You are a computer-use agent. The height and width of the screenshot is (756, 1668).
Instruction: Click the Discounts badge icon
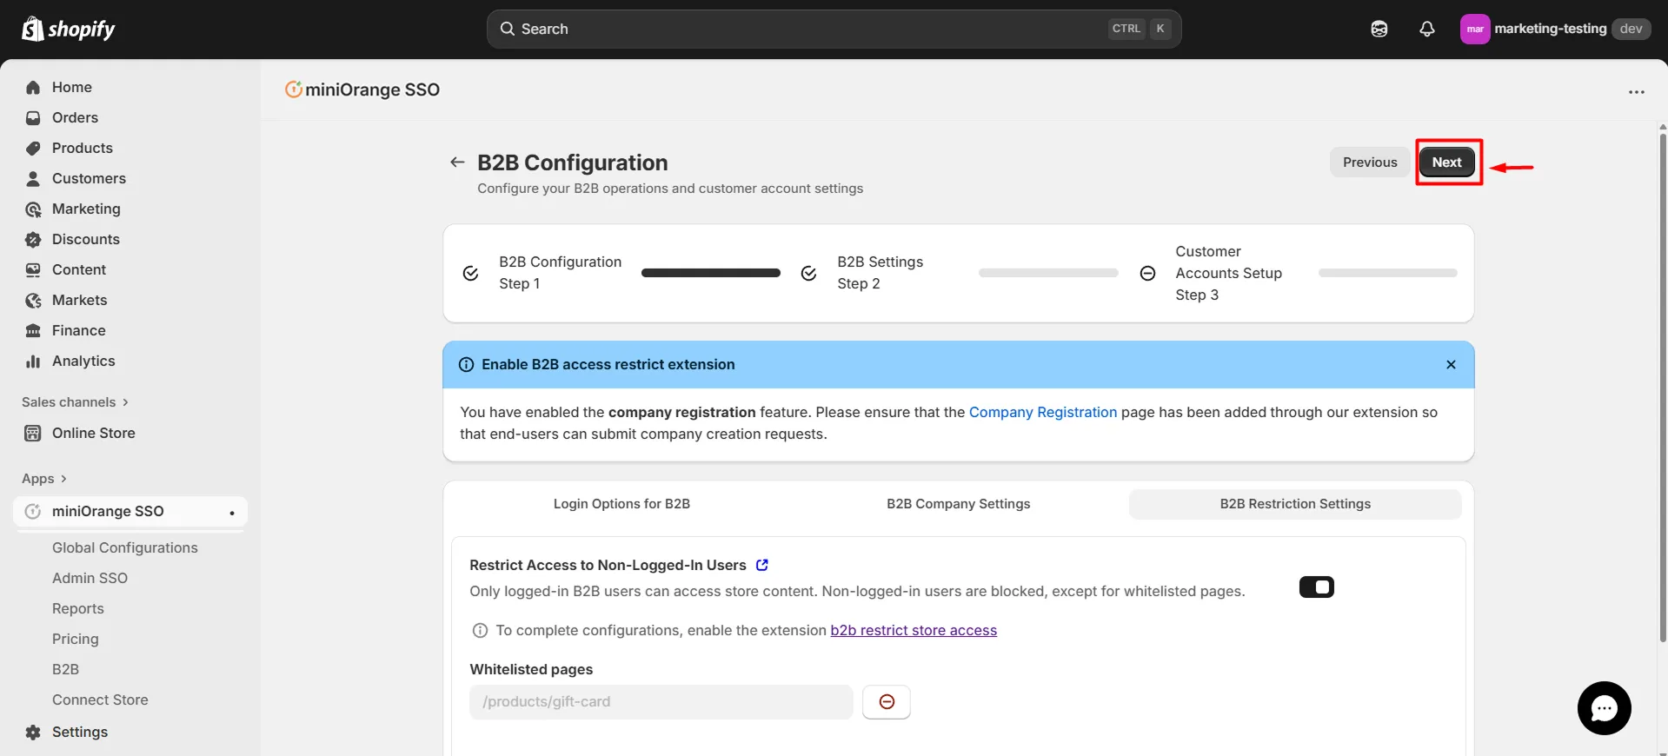coord(33,239)
